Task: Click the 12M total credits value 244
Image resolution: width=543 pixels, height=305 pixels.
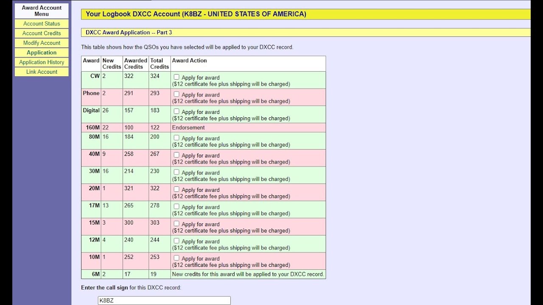Action: pos(155,240)
